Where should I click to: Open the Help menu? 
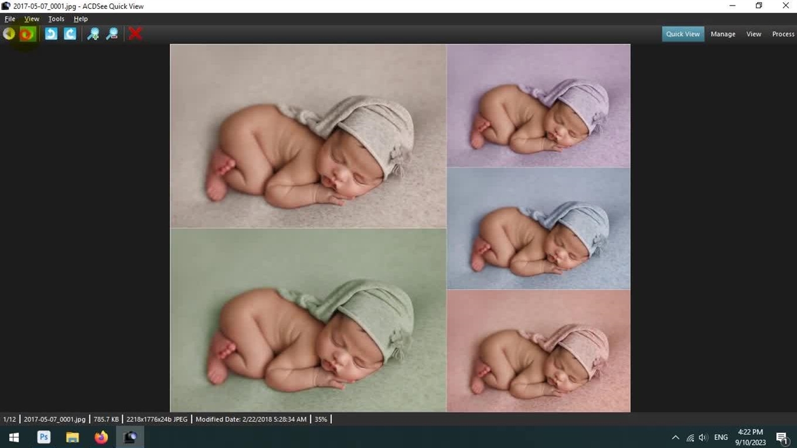click(x=80, y=19)
